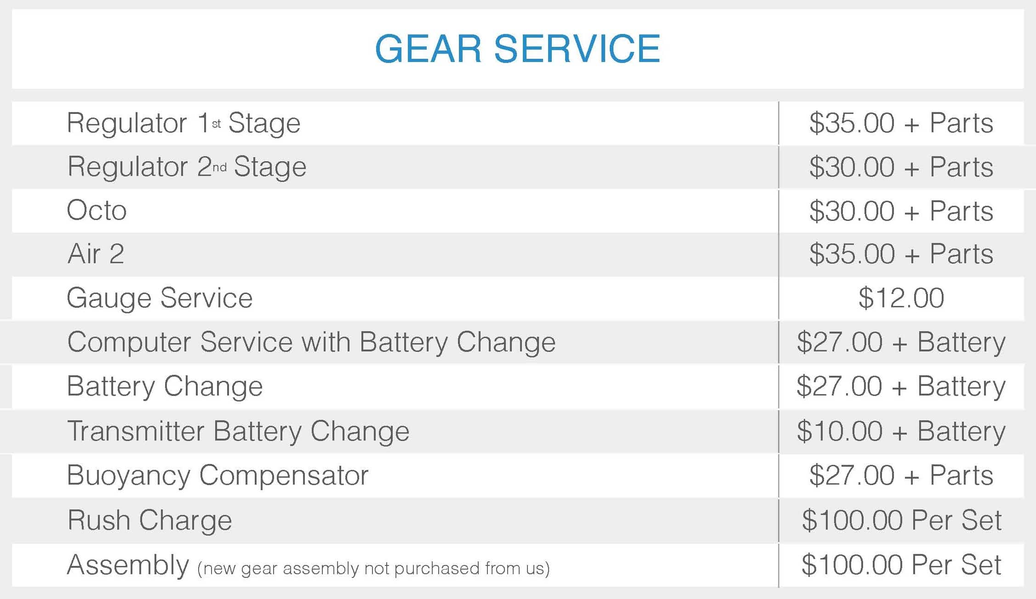This screenshot has height=599, width=1036.
Task: Select the Gauge Service row
Action: pos(518,298)
